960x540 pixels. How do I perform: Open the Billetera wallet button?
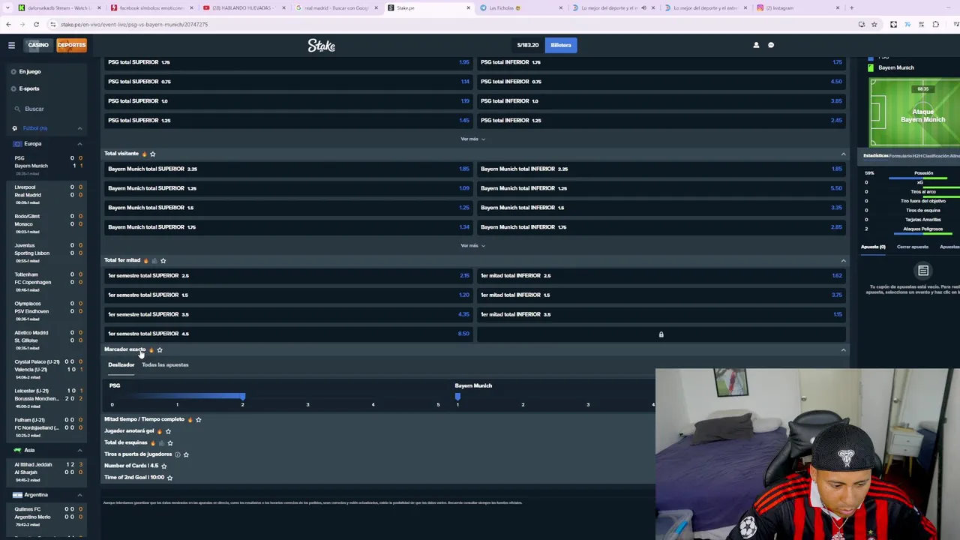561,45
